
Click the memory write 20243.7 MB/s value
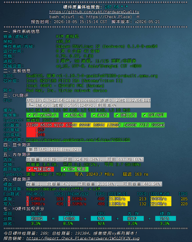tap(94, 174)
